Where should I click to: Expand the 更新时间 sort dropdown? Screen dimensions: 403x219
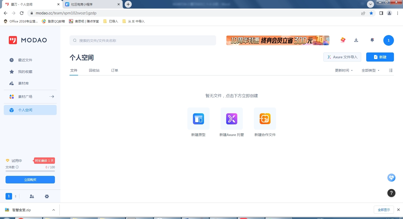(x=344, y=70)
